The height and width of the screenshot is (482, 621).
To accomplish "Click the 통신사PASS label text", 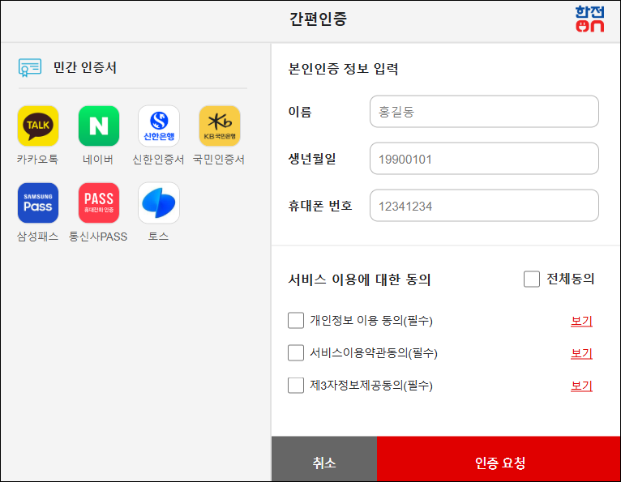I will pyautogui.click(x=98, y=237).
